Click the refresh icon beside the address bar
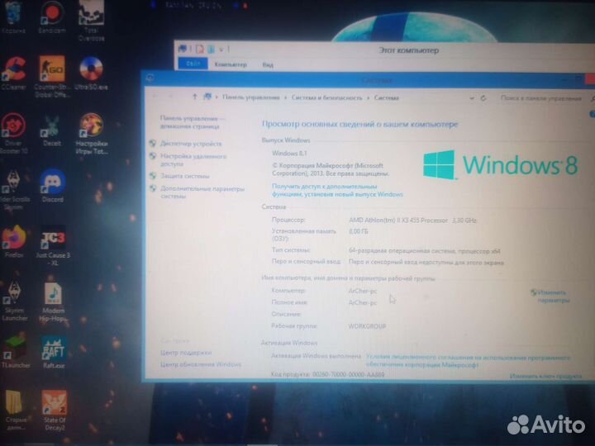Viewport: 595px width, 446px height. pos(483,97)
